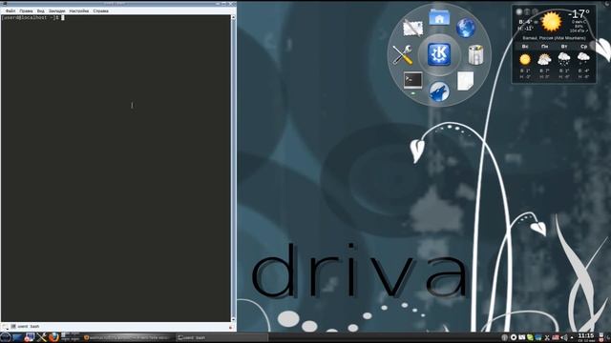Click the snowy cloud icon under Вт
Image resolution: width=611 pixels, height=343 pixels.
(564, 59)
